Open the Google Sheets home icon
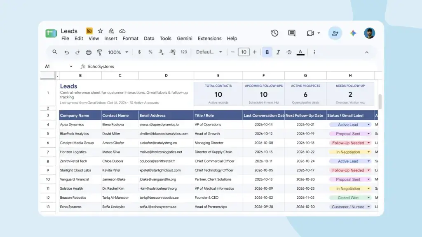 (51, 33)
